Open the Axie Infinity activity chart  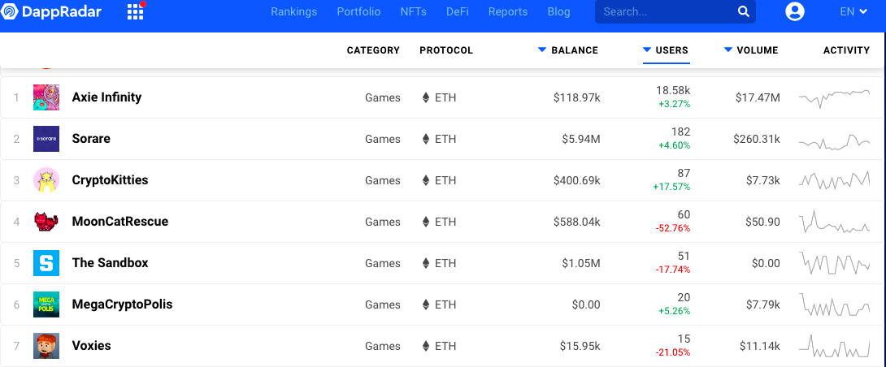pos(834,97)
